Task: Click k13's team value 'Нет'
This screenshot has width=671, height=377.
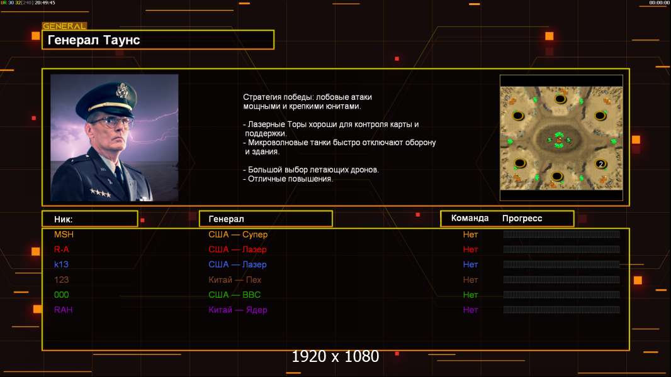Action: [x=470, y=265]
